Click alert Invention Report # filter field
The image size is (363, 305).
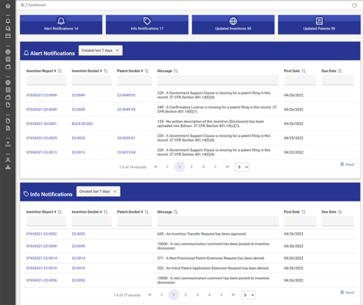tap(46, 80)
